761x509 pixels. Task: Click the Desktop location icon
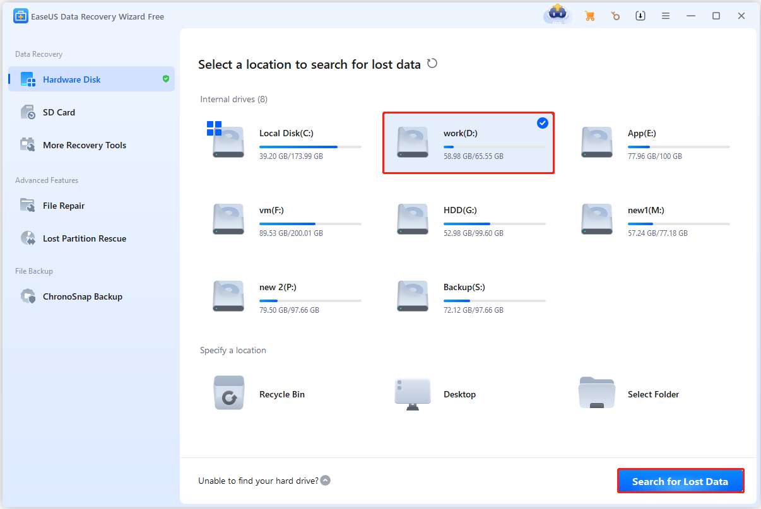[x=413, y=394]
